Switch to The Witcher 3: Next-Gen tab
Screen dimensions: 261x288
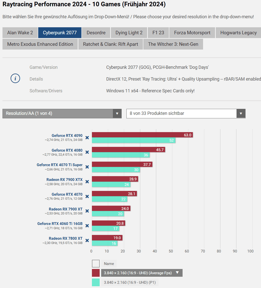click(x=173, y=44)
